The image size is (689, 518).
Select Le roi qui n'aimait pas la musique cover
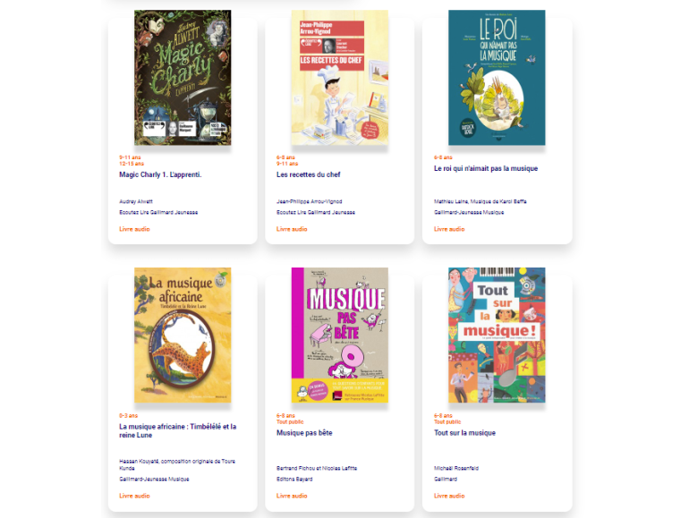497,78
